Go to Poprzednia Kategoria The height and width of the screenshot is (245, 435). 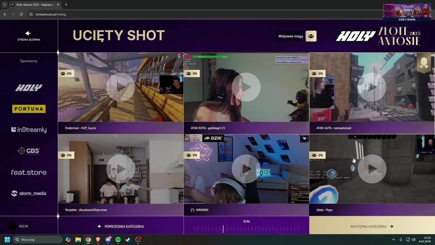click(121, 226)
